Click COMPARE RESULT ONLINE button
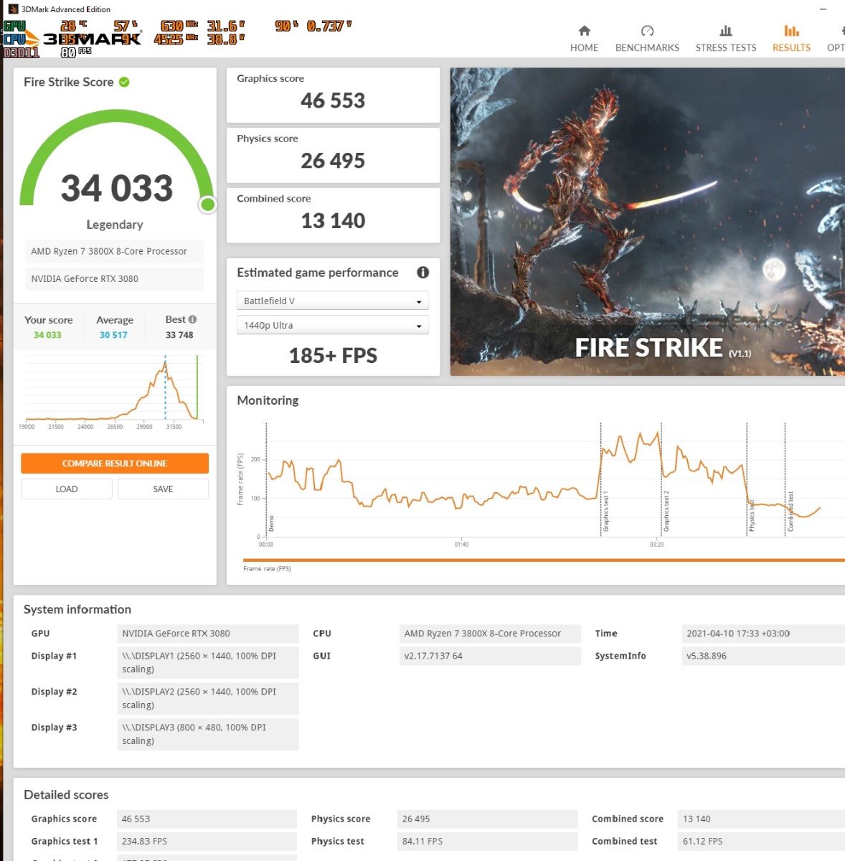 [115, 464]
